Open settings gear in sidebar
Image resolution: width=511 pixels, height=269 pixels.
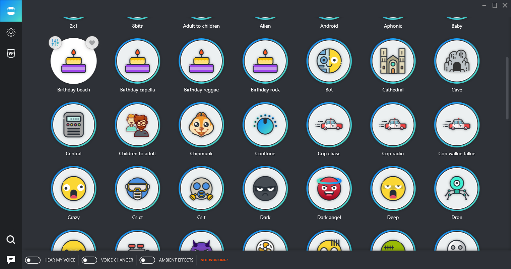point(11,32)
